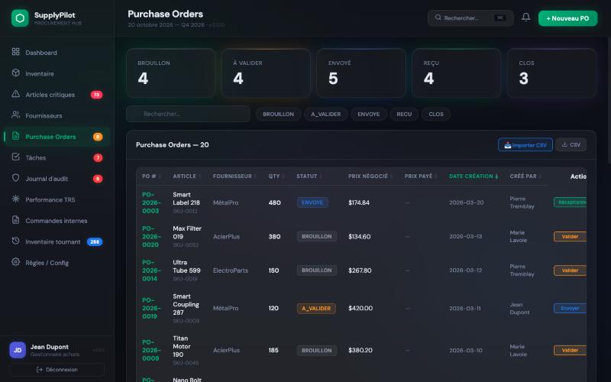Open the notifications bell
The width and height of the screenshot is (611, 382).
(x=526, y=18)
